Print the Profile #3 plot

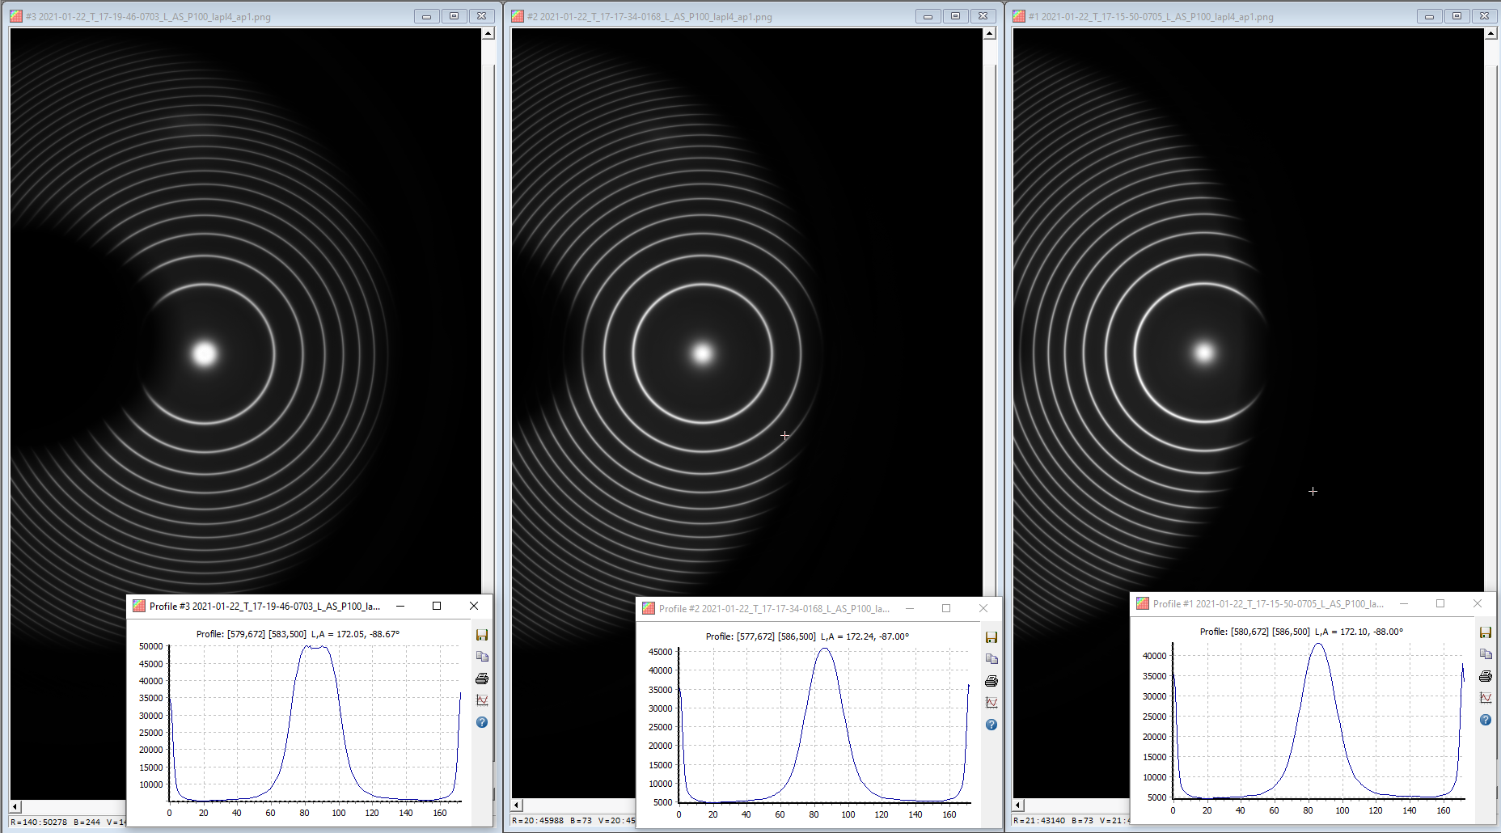click(x=482, y=679)
